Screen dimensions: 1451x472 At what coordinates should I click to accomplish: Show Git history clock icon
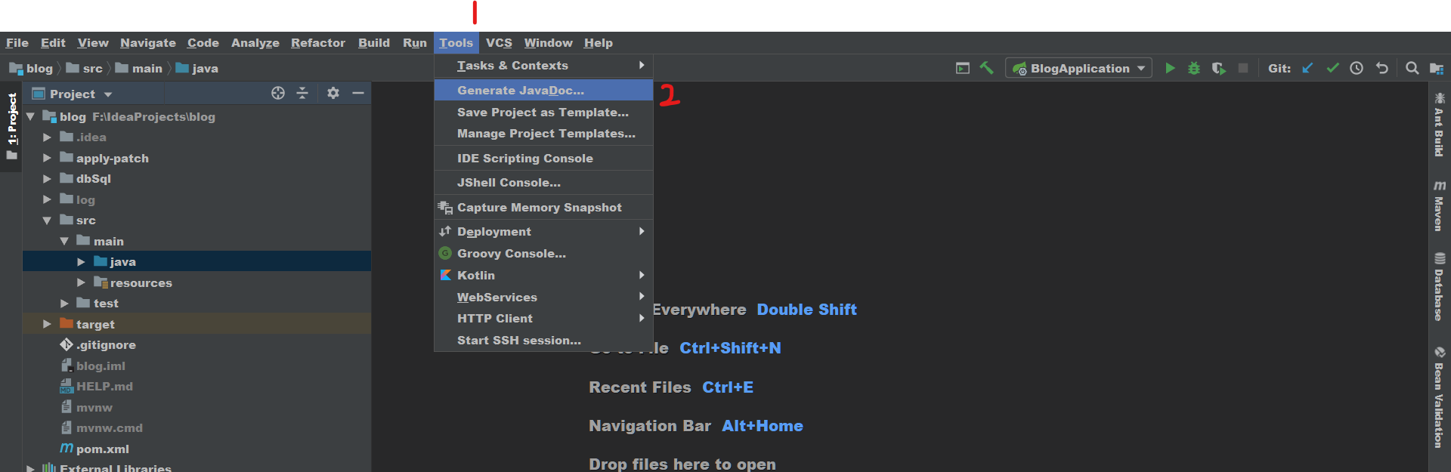(1357, 68)
